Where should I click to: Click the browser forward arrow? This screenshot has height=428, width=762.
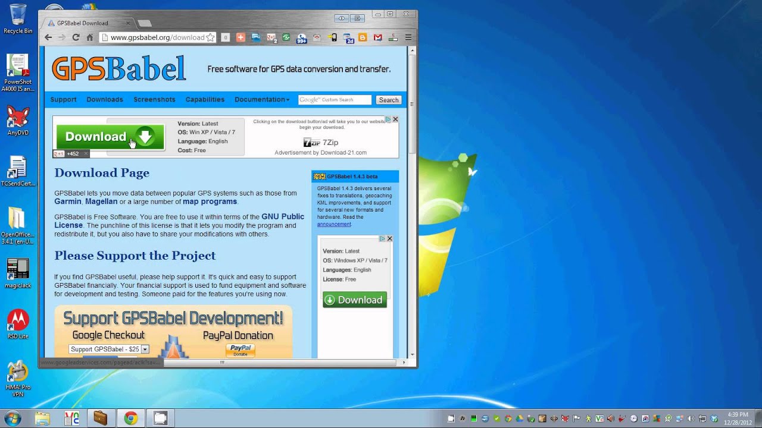(x=62, y=37)
